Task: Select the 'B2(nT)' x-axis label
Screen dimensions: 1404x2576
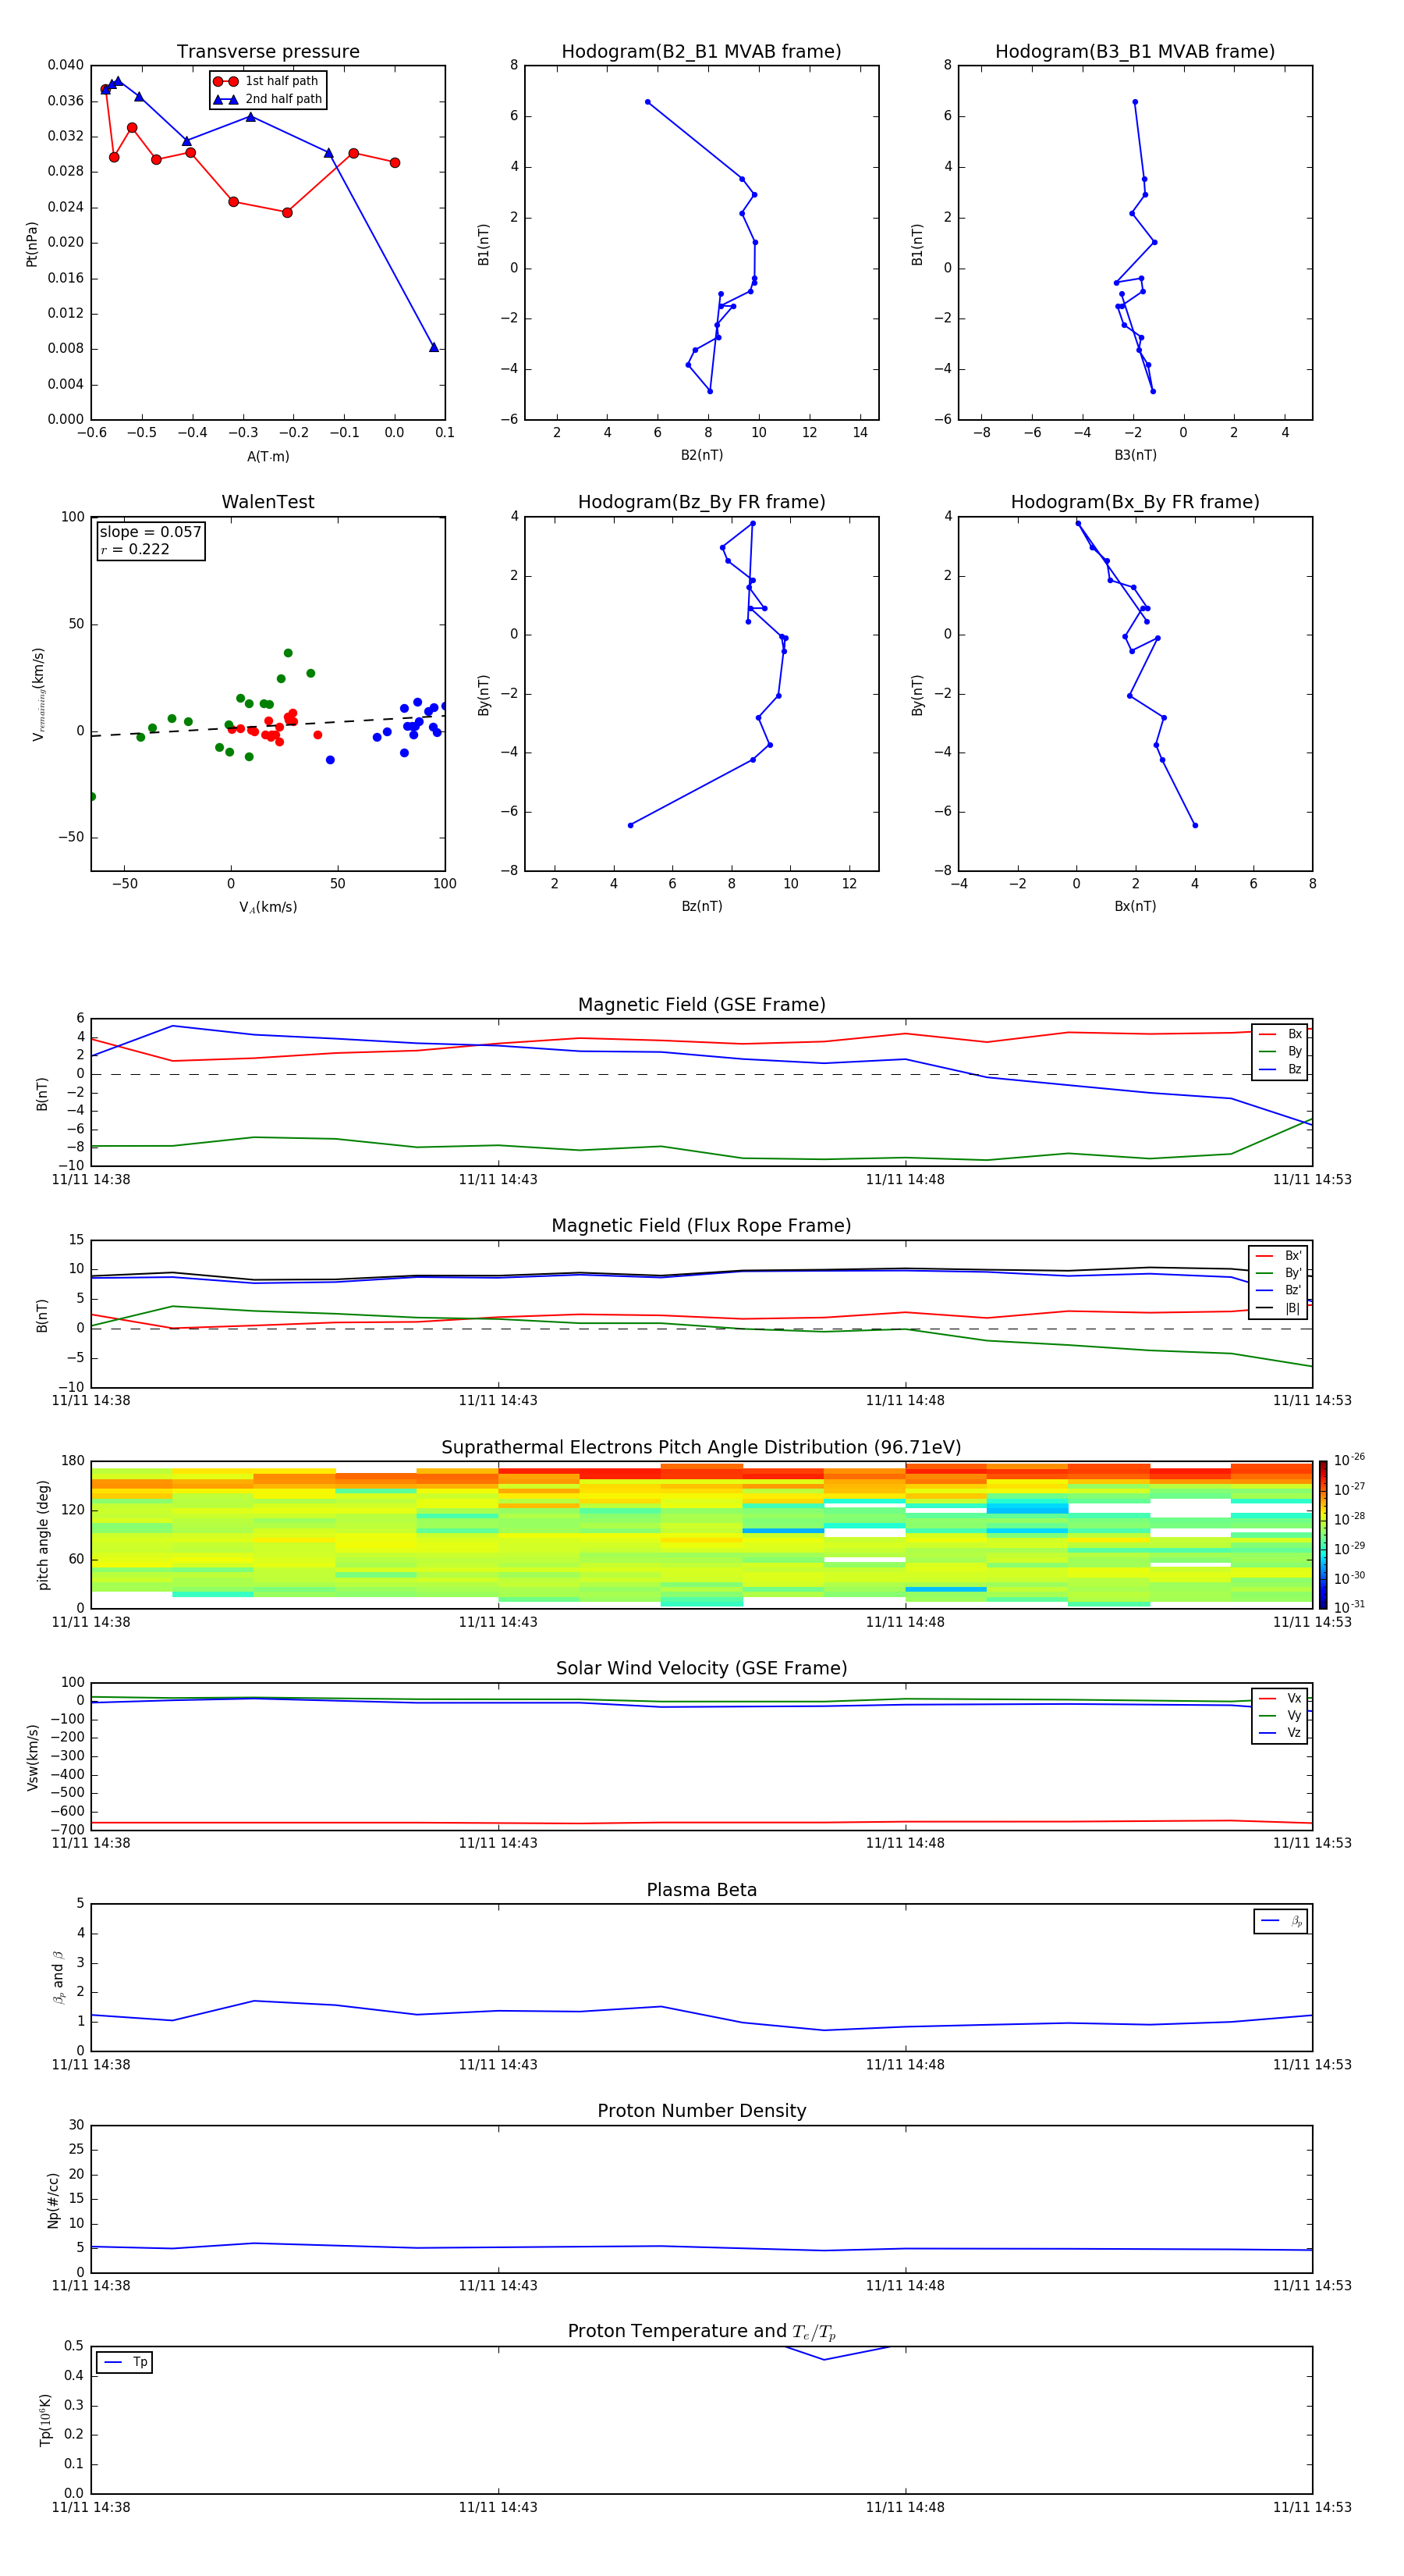Action: click(x=701, y=455)
